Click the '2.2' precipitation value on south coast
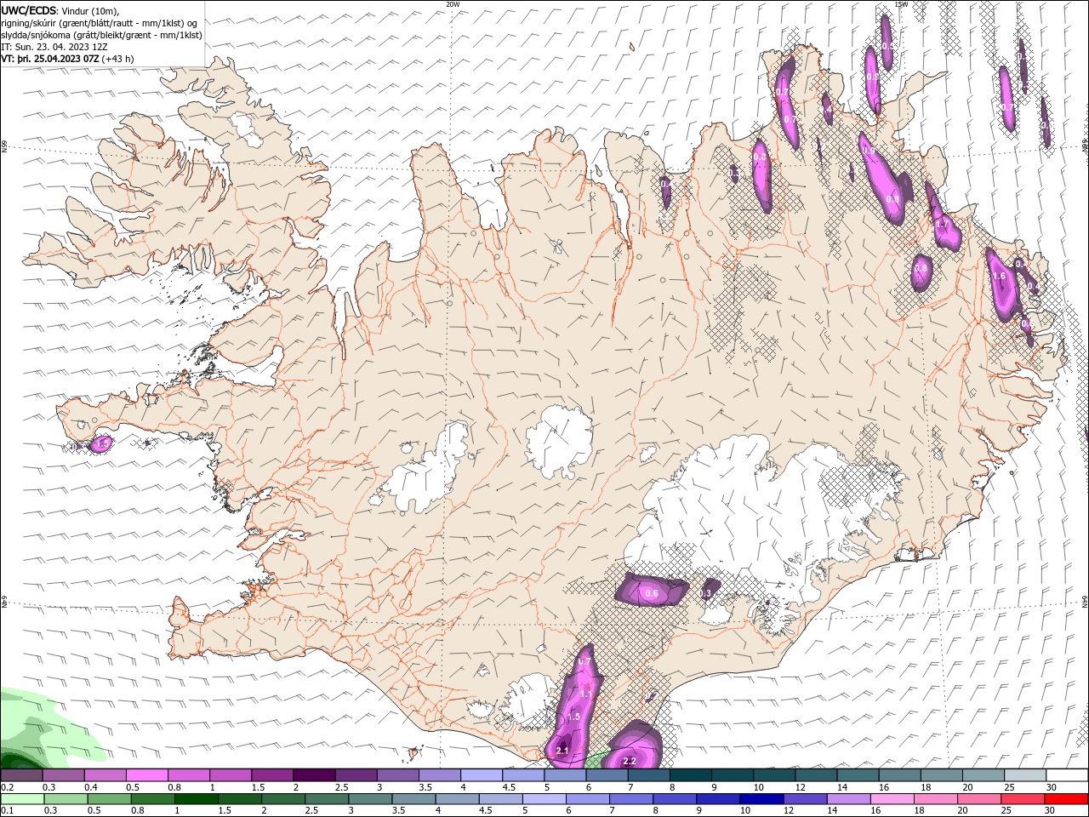Screen dimensions: 1089x817 [630, 761]
